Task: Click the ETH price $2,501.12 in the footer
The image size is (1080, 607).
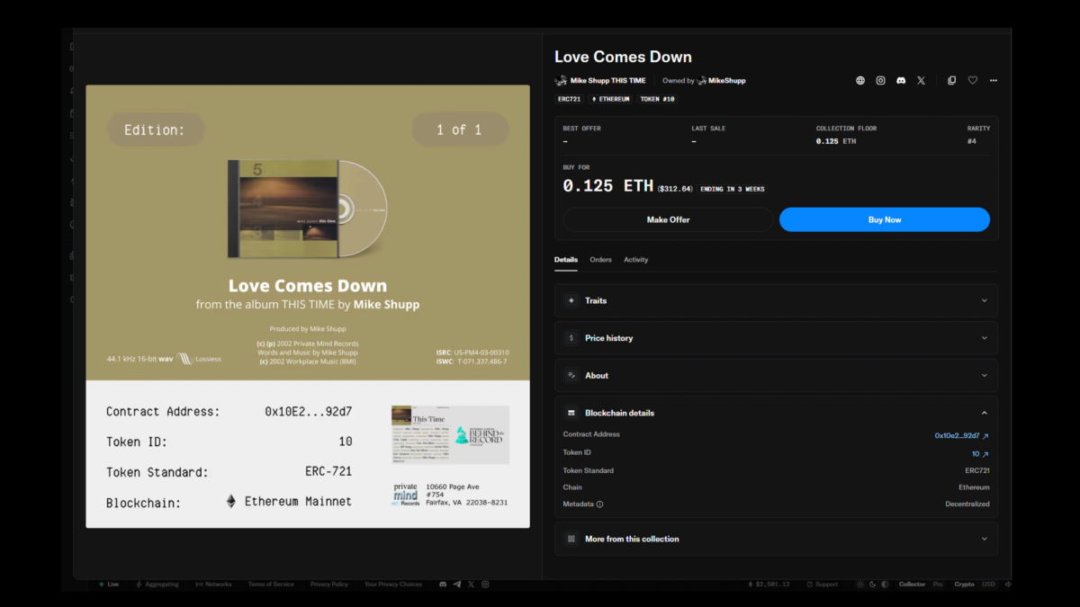Action: [x=769, y=585]
